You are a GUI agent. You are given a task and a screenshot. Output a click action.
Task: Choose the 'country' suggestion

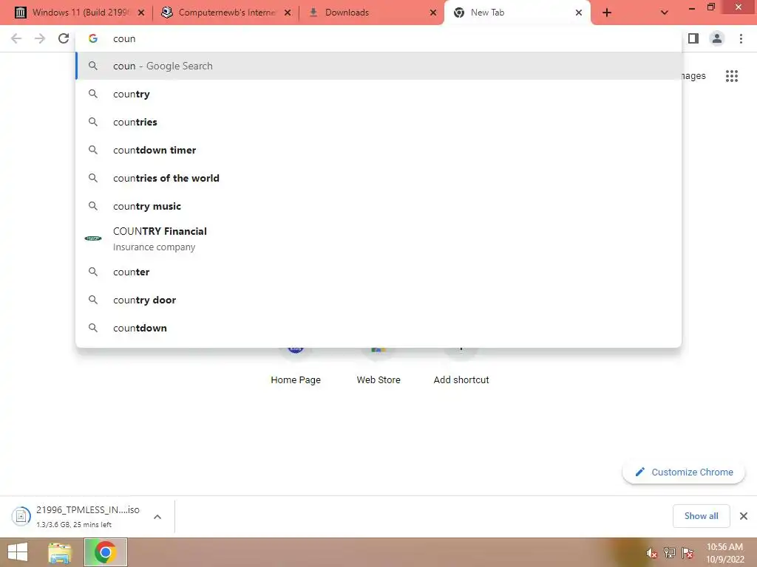point(378,94)
